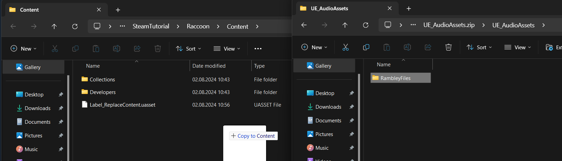Viewport: 562px width, 161px height.
Task: Go back in the UE_AudioAssets window
Action: pyautogui.click(x=304, y=25)
